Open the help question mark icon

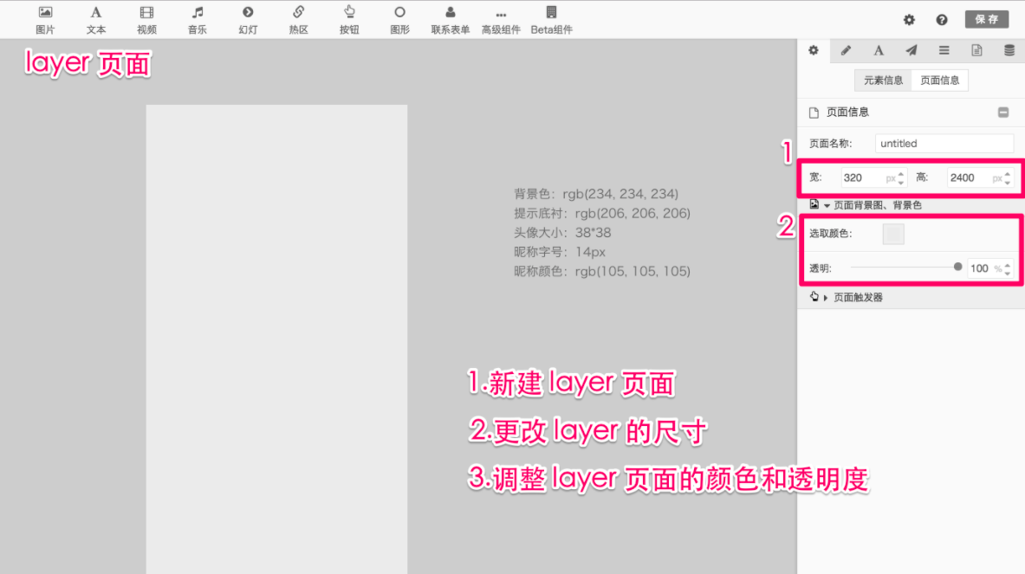(942, 20)
